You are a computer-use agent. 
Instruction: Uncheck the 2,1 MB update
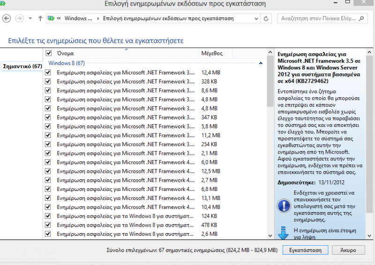48,153
